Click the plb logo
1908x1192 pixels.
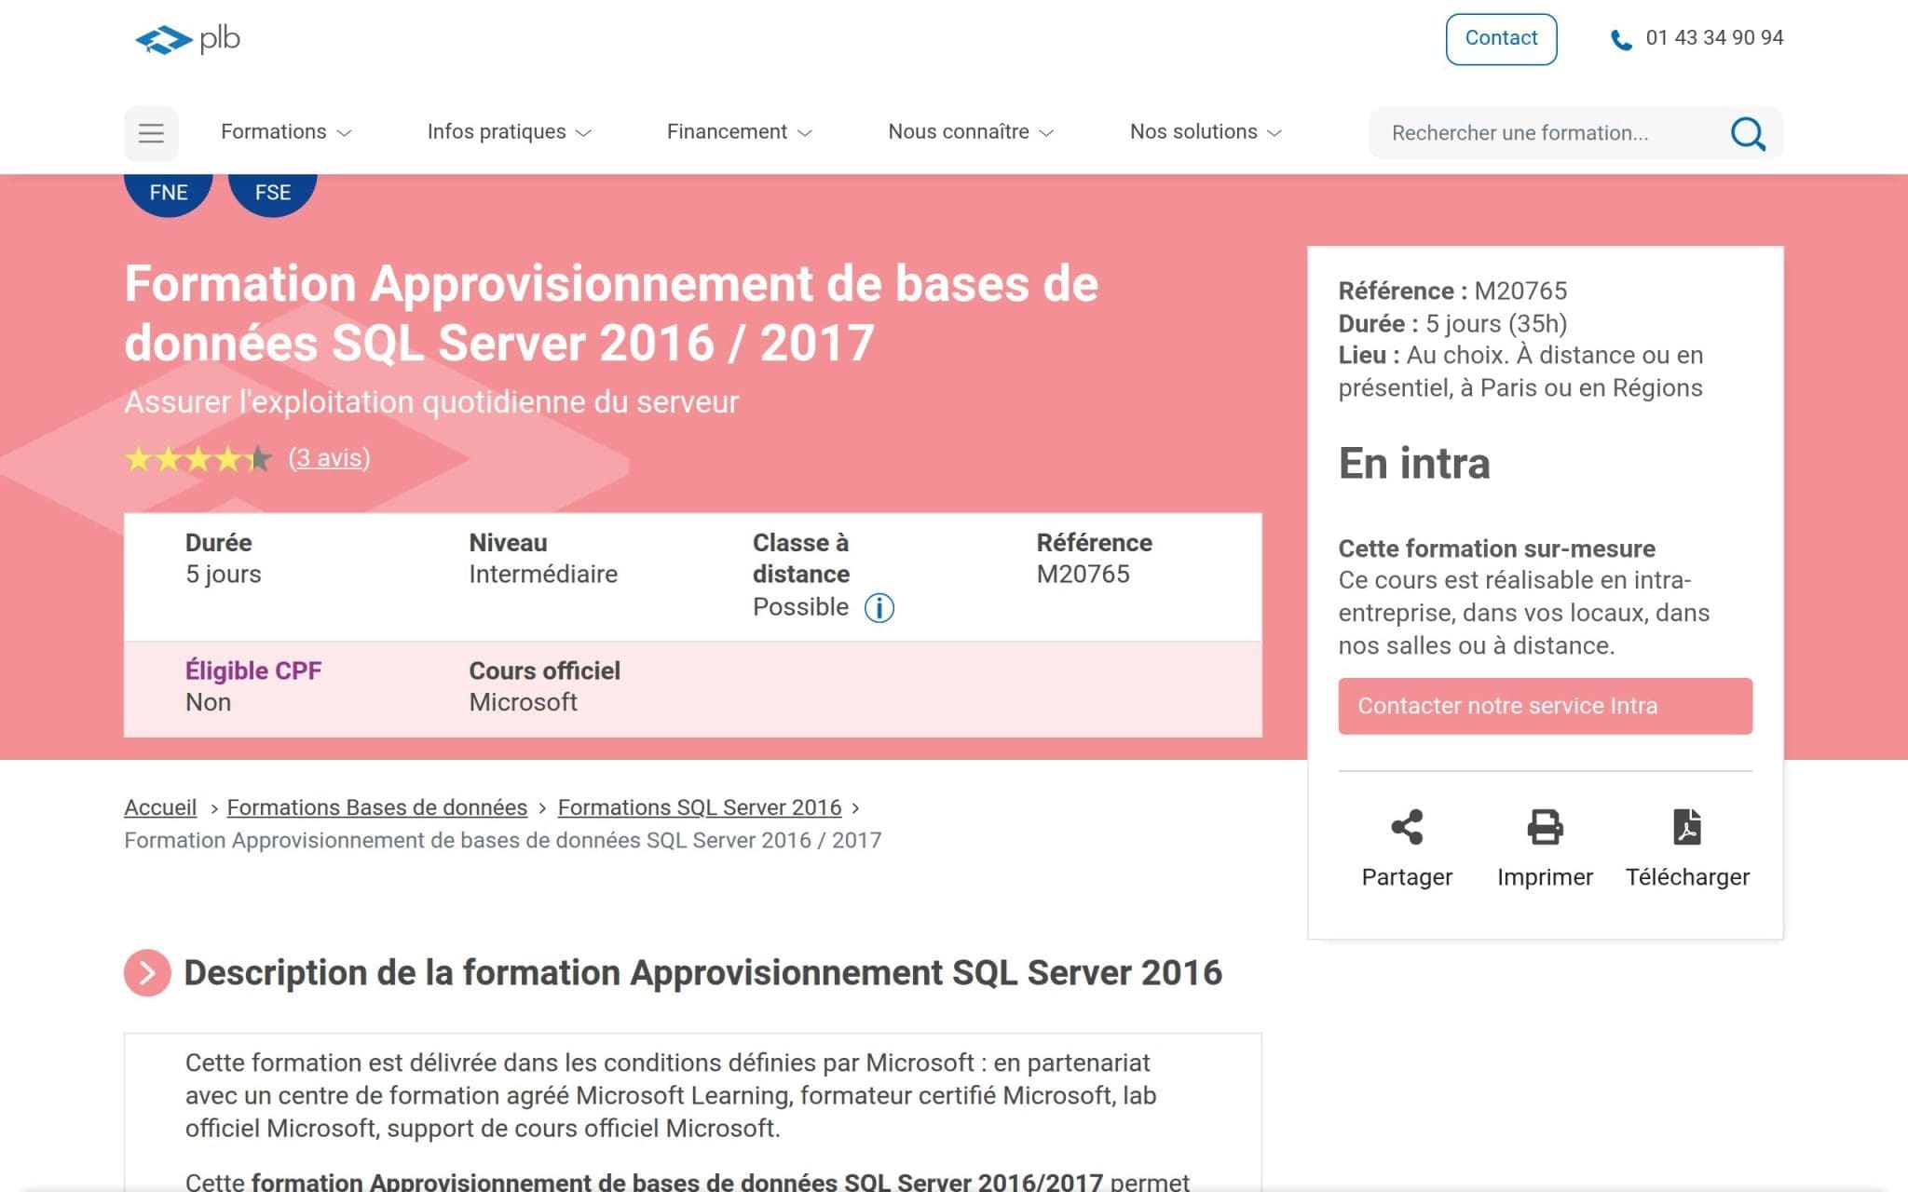point(187,39)
